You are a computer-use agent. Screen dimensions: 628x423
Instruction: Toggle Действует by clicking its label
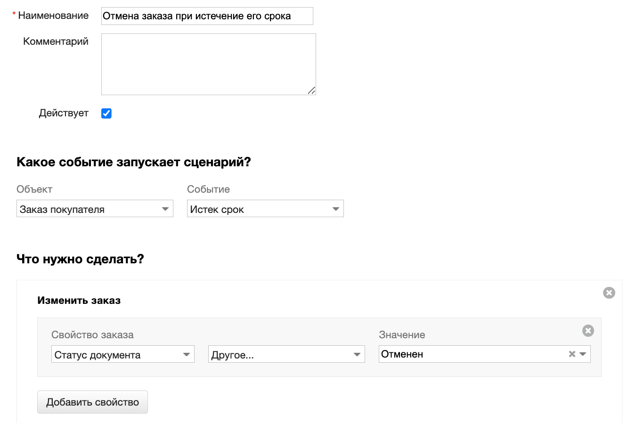click(64, 113)
